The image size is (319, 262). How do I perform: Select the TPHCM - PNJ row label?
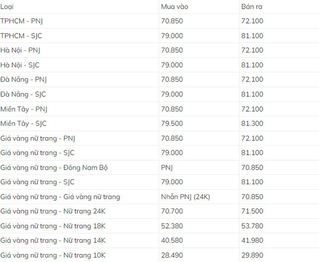(21, 21)
